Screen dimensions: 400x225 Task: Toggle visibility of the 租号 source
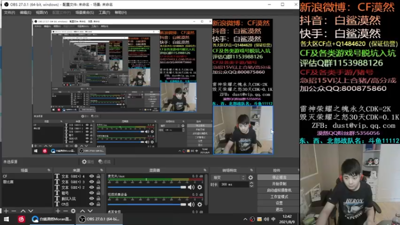[91, 193]
